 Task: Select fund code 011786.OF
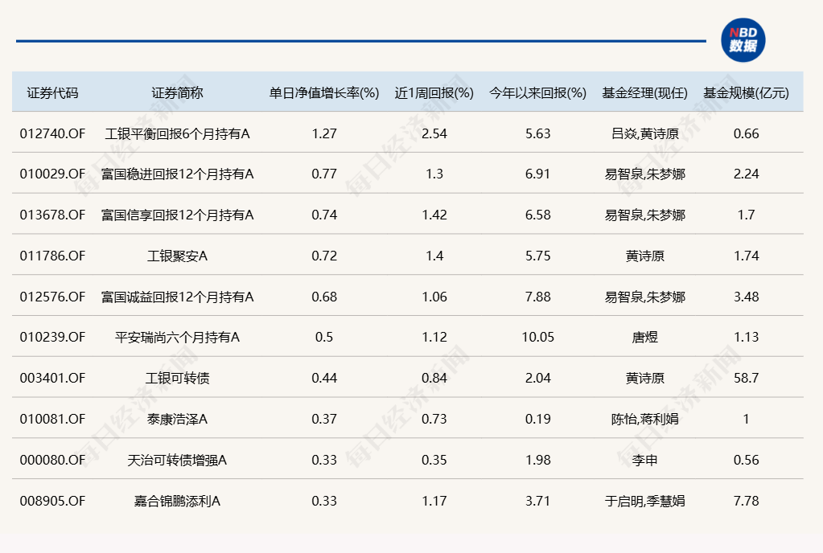tap(52, 256)
